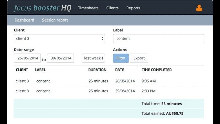
Task: Select the 29/05/2014 date cell
Action: click(125, 91)
